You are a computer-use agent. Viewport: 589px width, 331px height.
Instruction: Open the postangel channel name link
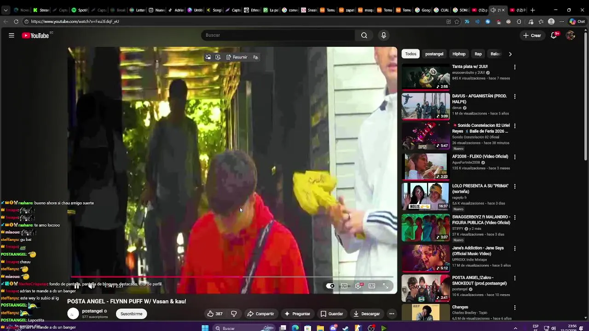point(92,311)
